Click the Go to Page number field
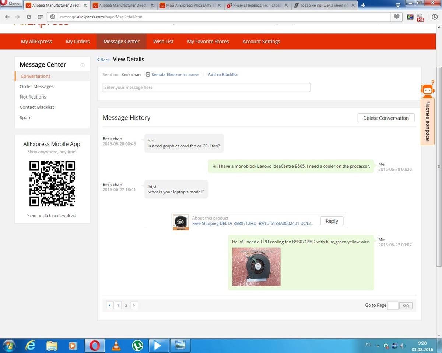 (x=393, y=305)
